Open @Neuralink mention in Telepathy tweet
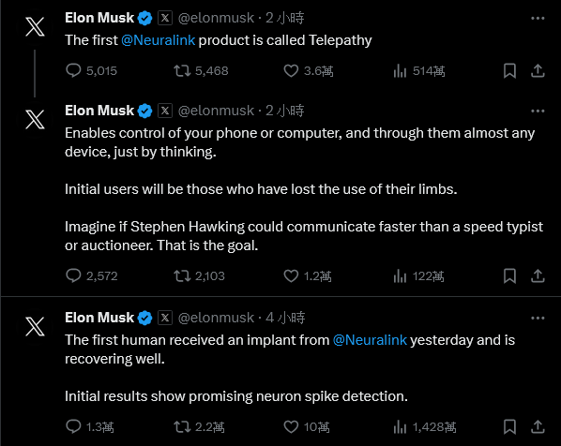The height and width of the screenshot is (446, 561). click(159, 40)
